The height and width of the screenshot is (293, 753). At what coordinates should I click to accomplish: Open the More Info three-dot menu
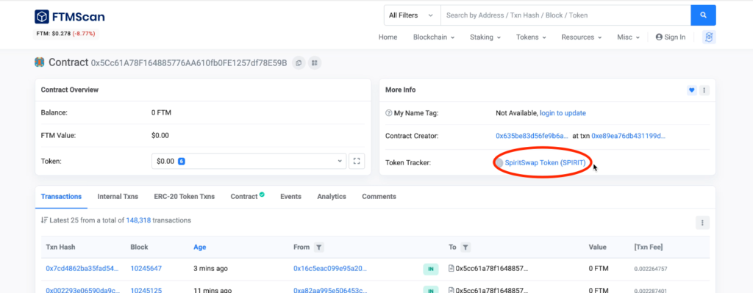[704, 90]
